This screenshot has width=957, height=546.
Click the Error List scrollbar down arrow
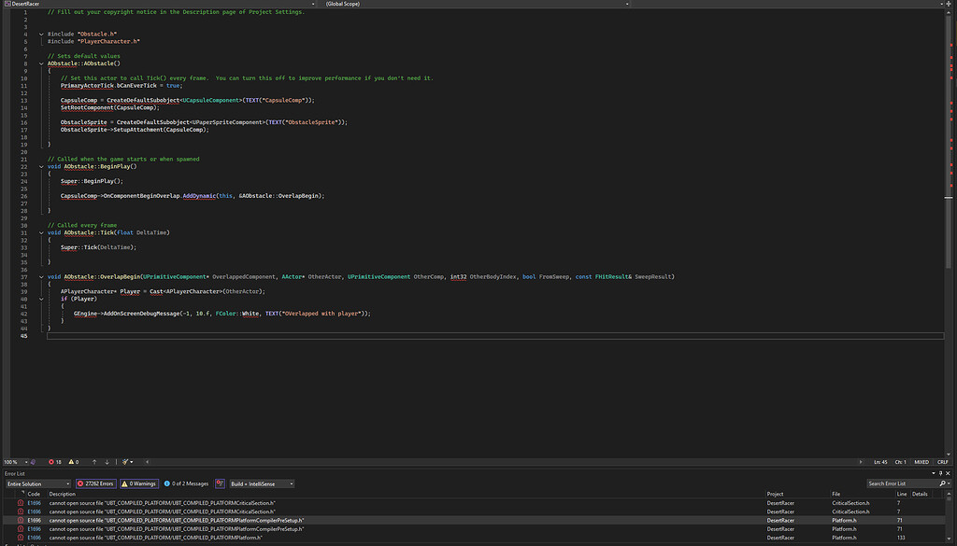949,539
